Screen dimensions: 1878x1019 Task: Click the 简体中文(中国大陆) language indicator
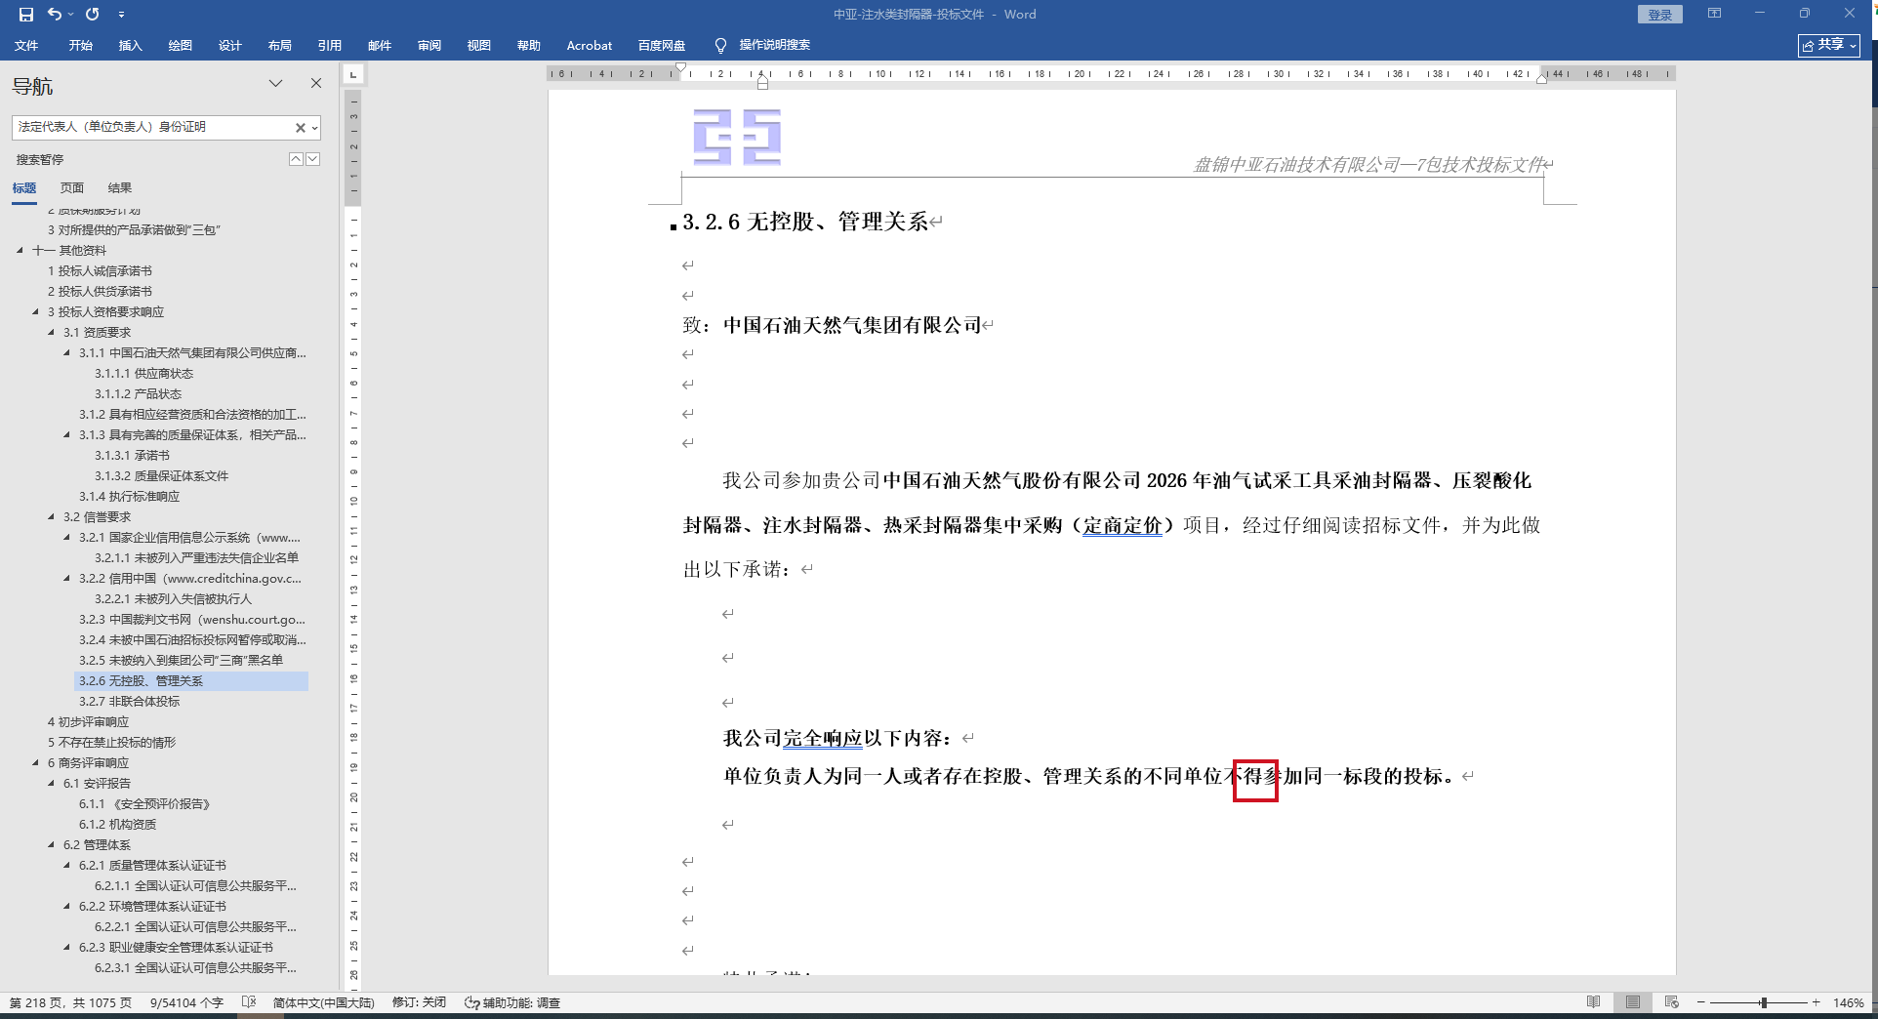tap(323, 1003)
